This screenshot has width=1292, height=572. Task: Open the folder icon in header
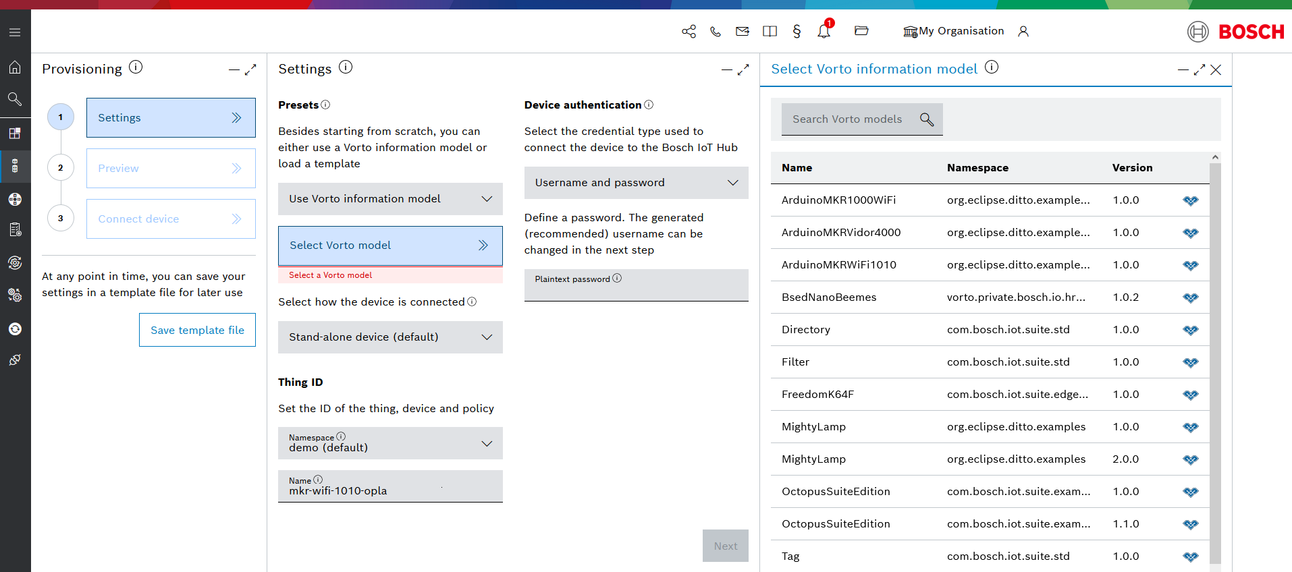[861, 30]
